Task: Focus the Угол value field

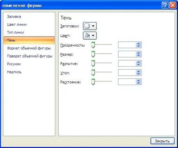Action: [x=127, y=72]
